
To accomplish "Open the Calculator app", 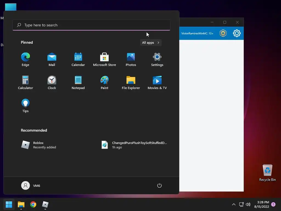I will pyautogui.click(x=26, y=82).
